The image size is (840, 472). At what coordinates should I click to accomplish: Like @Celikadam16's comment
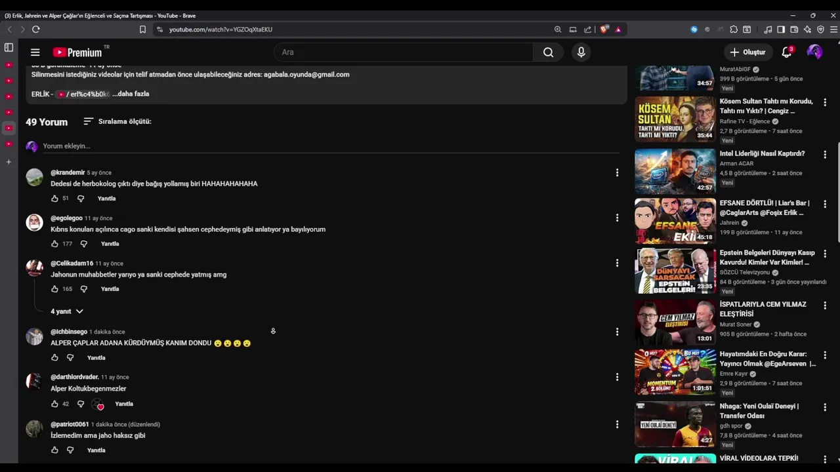click(x=54, y=289)
